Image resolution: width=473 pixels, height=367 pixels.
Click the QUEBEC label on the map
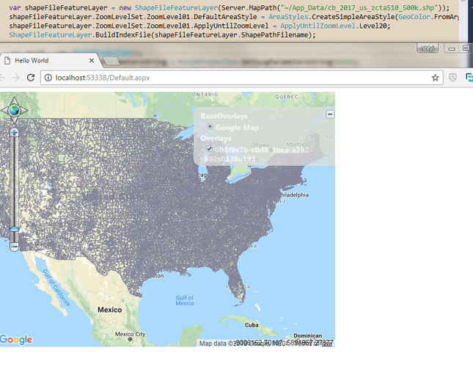(x=287, y=97)
